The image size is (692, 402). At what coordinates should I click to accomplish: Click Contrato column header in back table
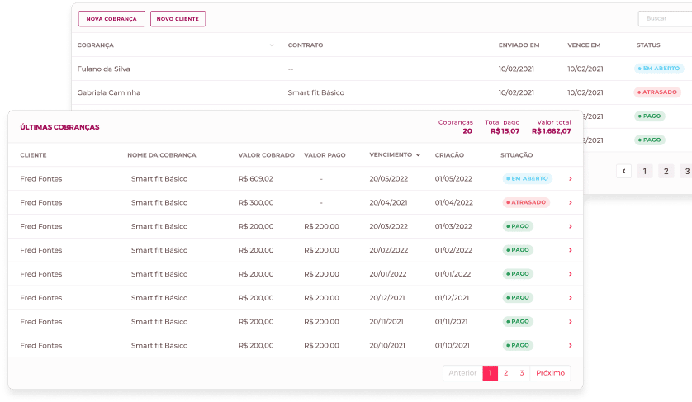point(306,45)
